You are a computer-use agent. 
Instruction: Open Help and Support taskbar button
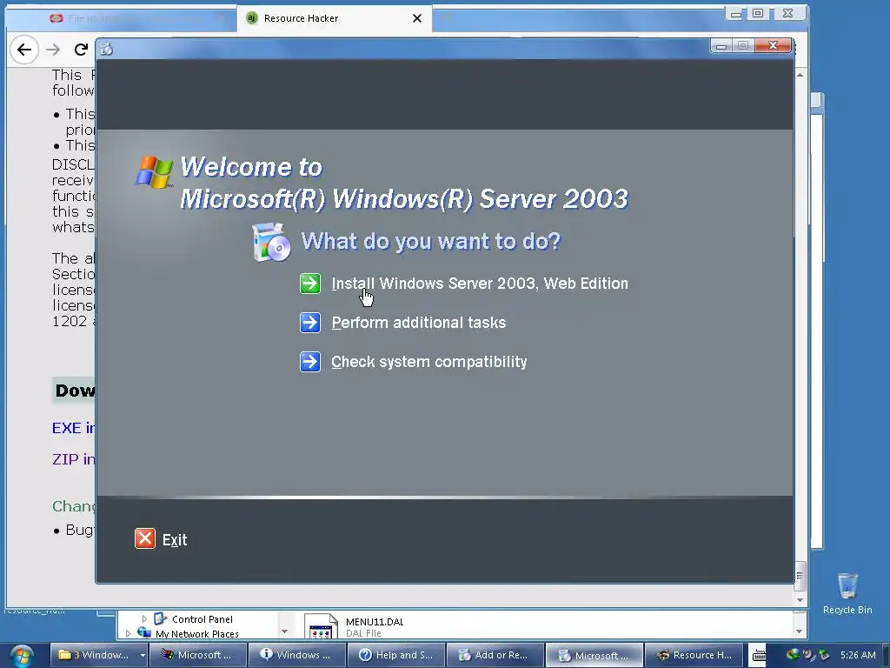[395, 655]
